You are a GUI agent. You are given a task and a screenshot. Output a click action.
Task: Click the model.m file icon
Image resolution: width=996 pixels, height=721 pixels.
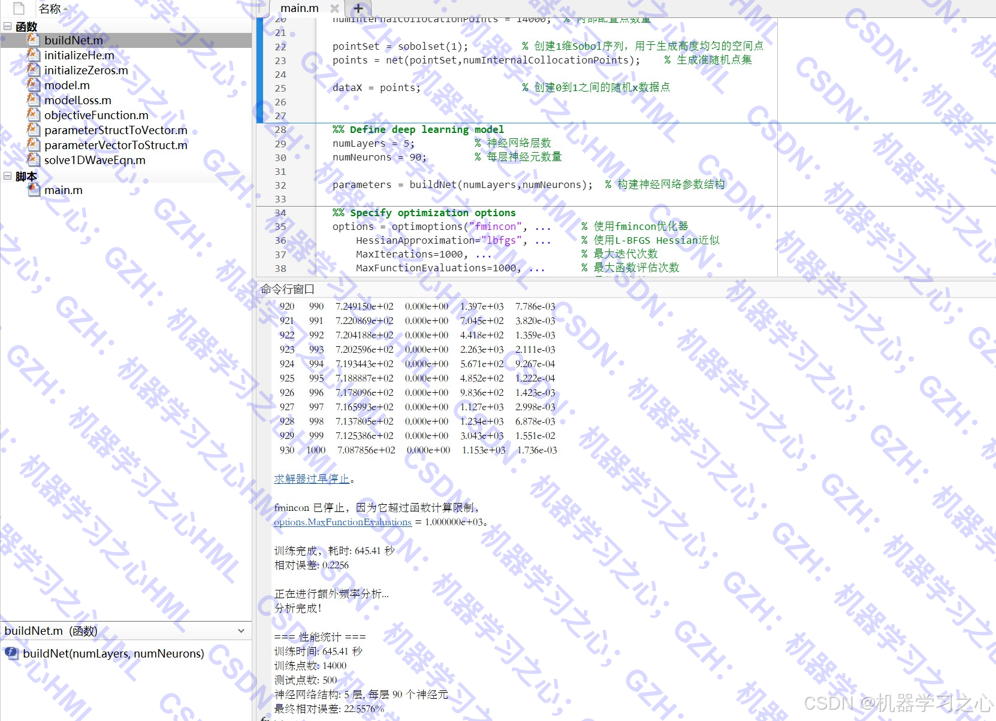[x=34, y=84]
